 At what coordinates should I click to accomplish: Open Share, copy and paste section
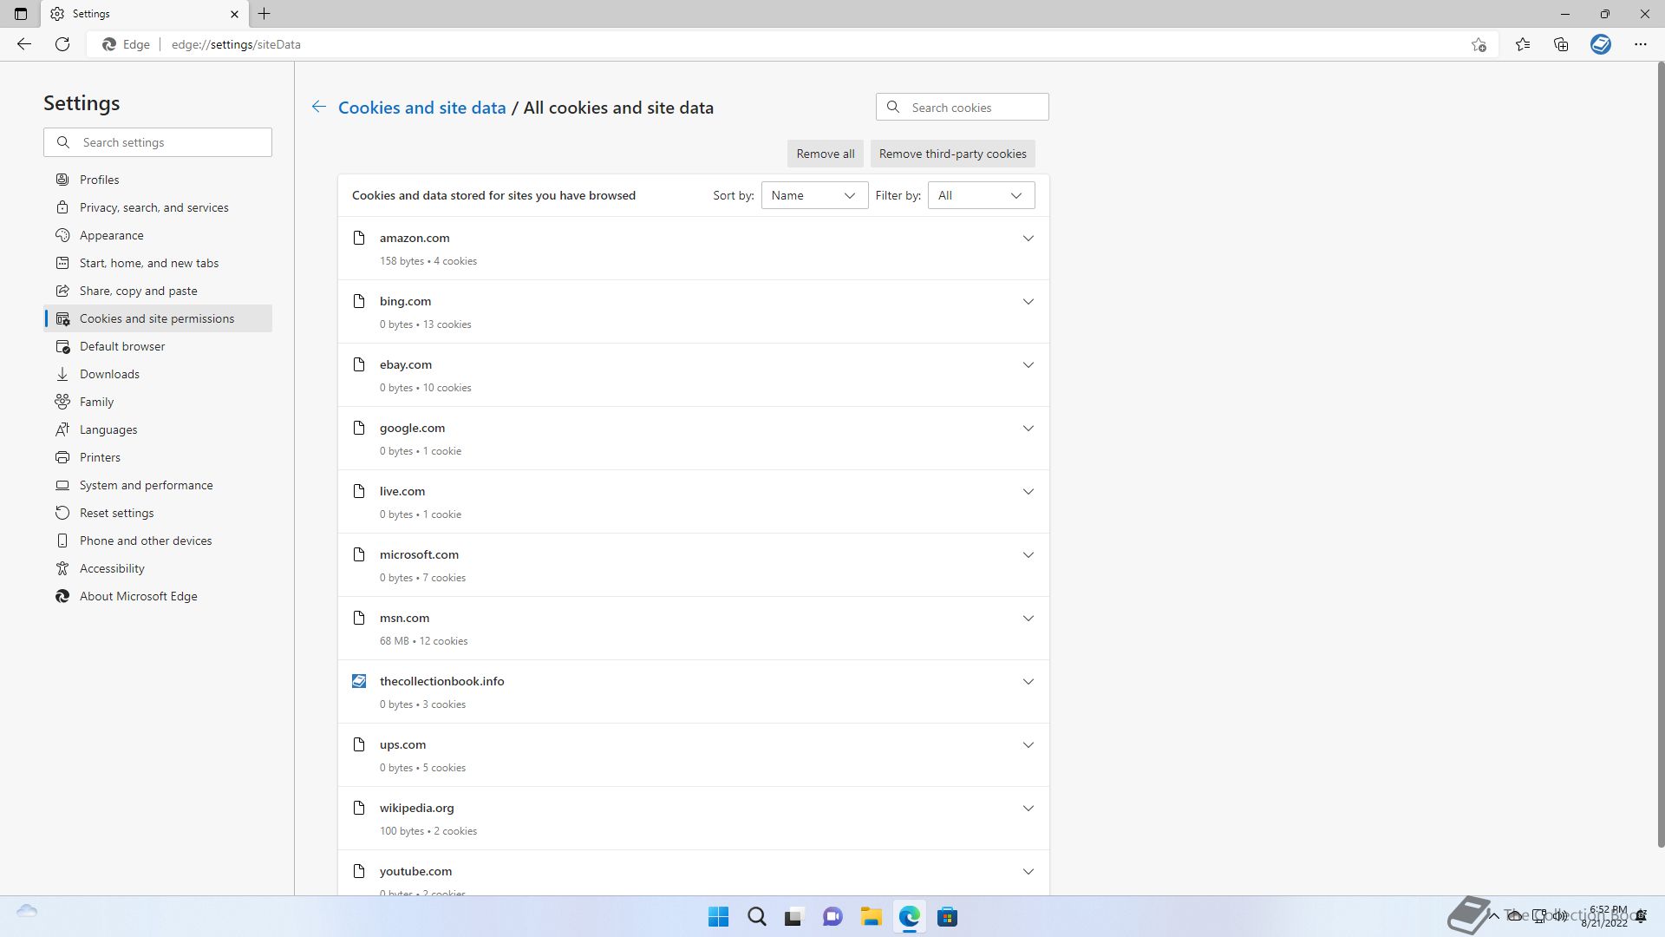coord(158,291)
